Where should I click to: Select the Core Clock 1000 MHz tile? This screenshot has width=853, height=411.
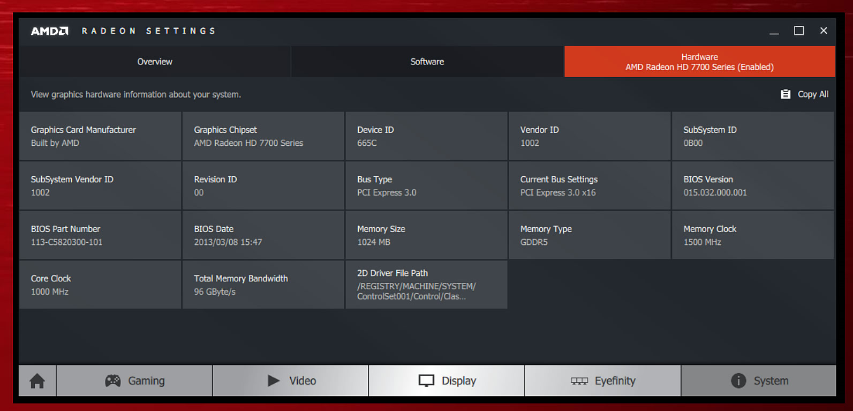[100, 285]
